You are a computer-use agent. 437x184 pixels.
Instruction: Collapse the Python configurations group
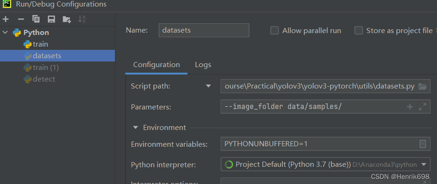(x=5, y=33)
